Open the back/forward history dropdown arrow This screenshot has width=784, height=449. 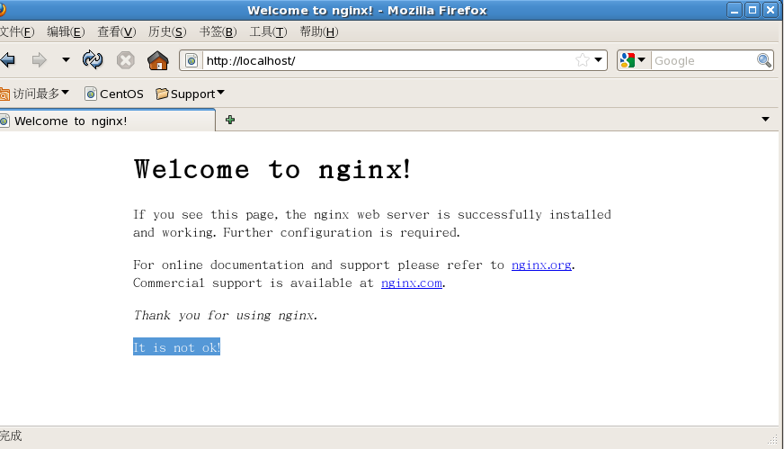[x=66, y=60]
